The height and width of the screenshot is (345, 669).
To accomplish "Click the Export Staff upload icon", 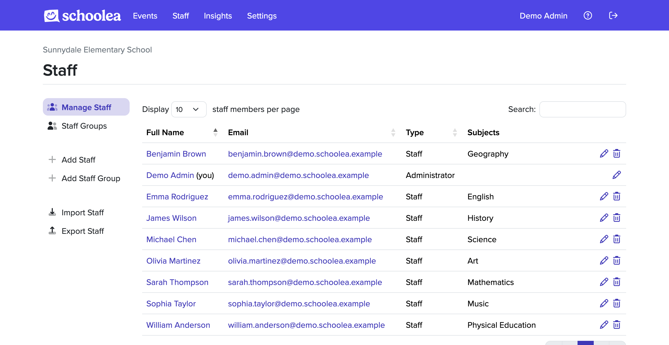I will pos(52,230).
